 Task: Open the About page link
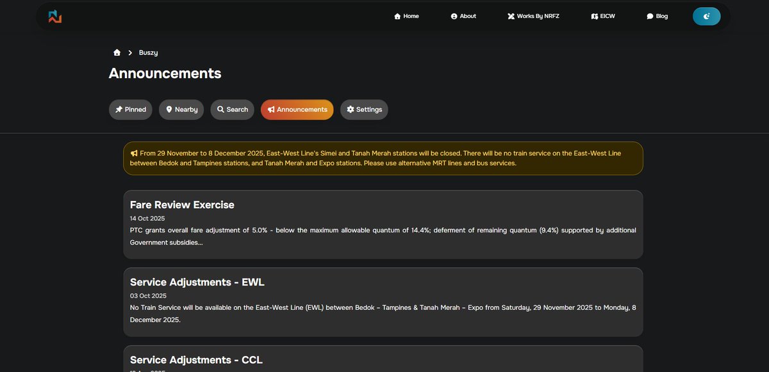(x=463, y=16)
